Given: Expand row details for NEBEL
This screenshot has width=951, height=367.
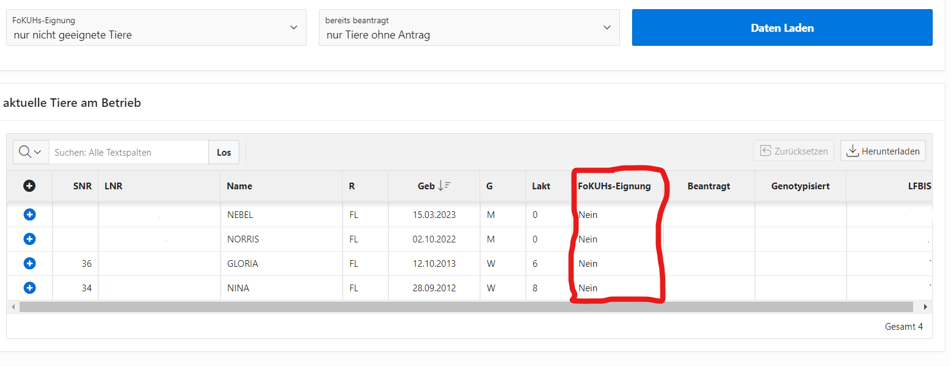Looking at the screenshot, I should [29, 215].
